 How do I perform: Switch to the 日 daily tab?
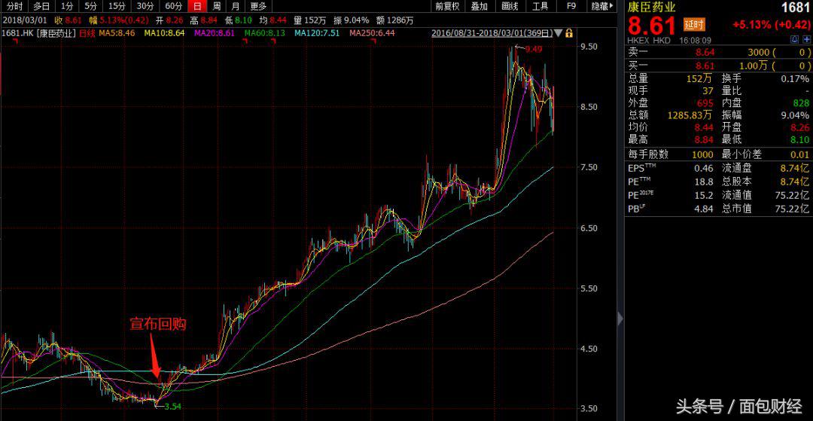[x=197, y=6]
